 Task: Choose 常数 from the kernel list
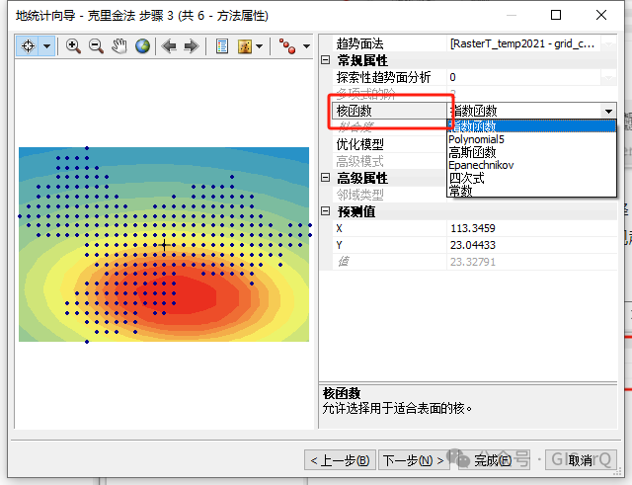tap(531, 191)
